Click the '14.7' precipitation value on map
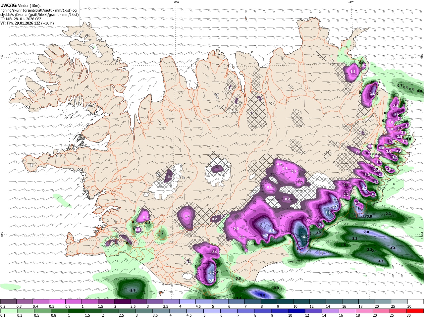Viewport: 424px width, 318px height. tap(304, 237)
